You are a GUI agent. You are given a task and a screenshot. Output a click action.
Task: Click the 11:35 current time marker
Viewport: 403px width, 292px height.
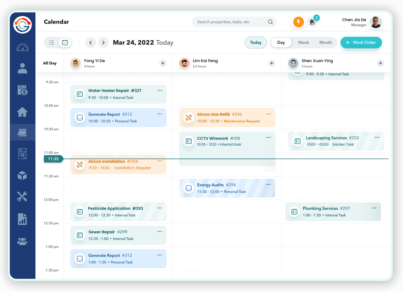53,159
